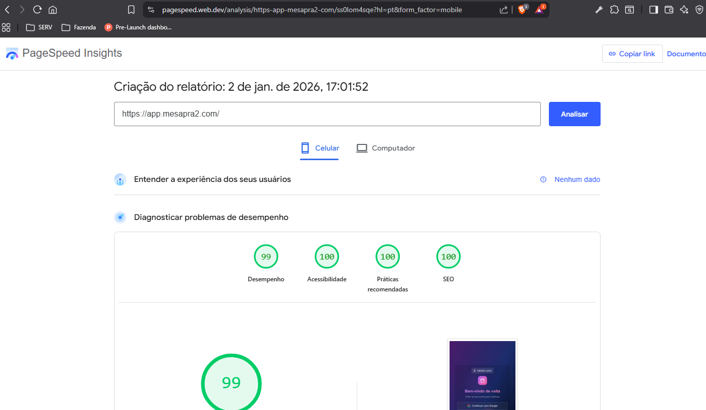Open the Pre-Launch dashboard bookmark
Viewport: 706px width, 410px height.
(x=138, y=27)
